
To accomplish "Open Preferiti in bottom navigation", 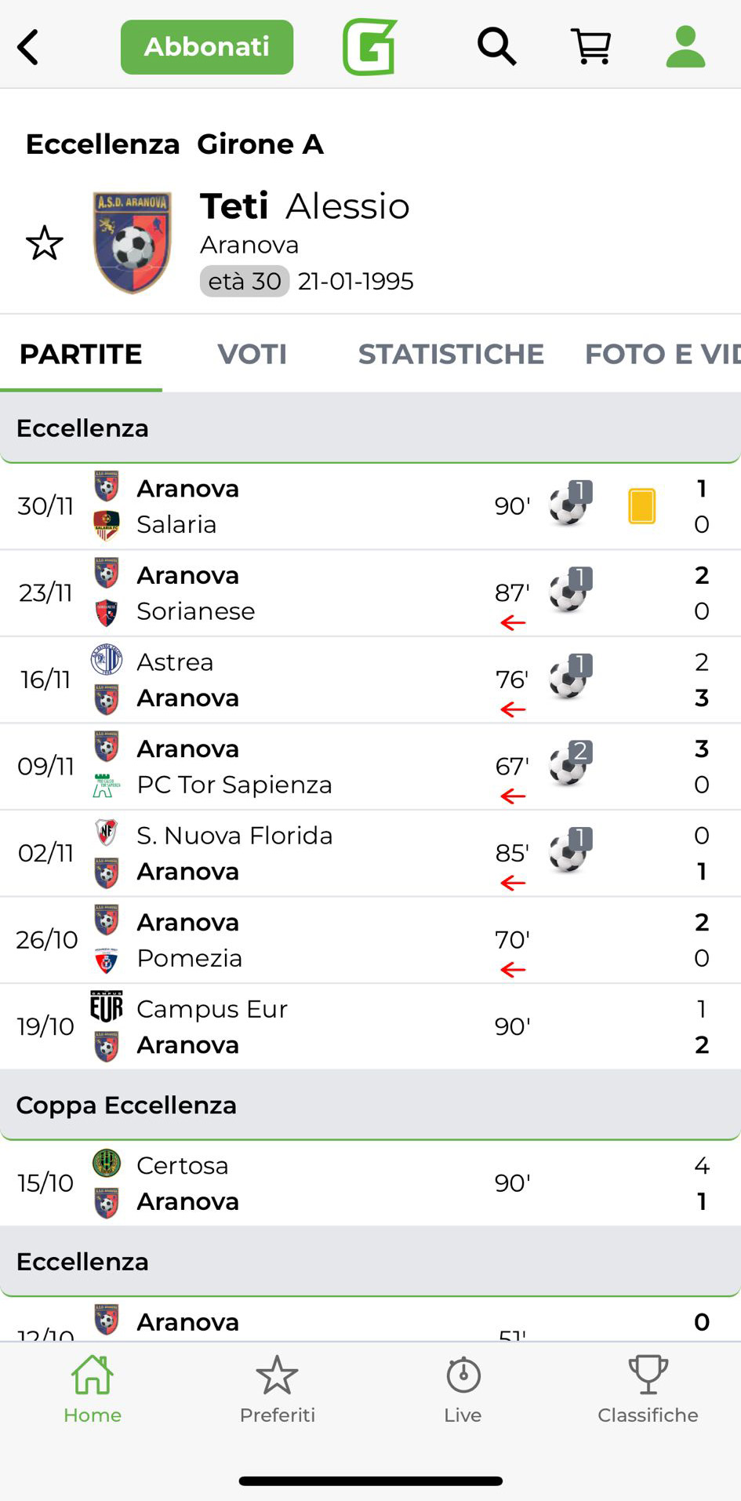I will tap(278, 1390).
